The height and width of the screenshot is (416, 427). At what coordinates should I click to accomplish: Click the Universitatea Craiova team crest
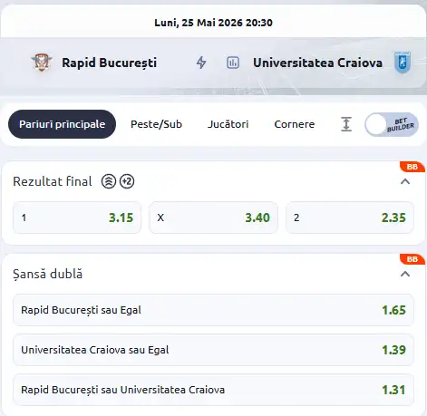pyautogui.click(x=403, y=63)
